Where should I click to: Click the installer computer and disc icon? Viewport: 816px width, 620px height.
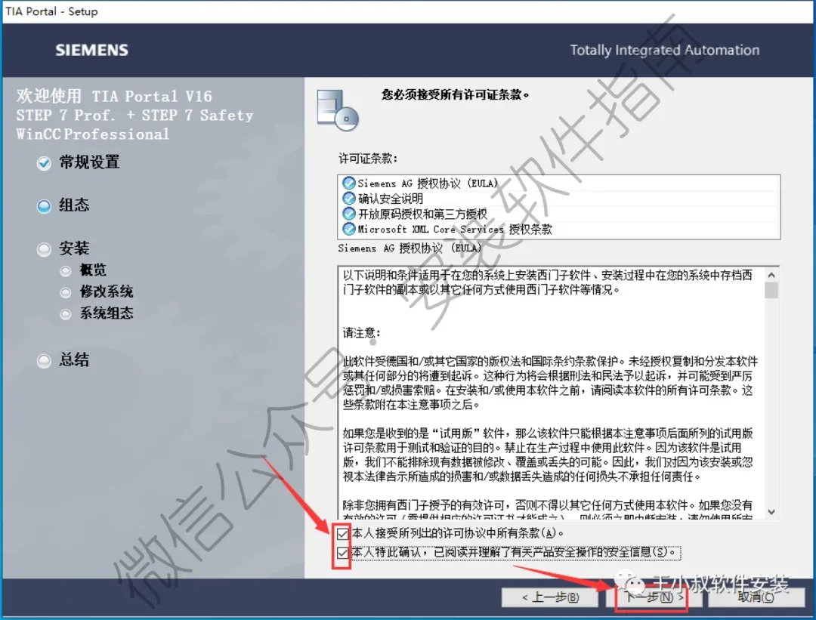click(x=338, y=110)
